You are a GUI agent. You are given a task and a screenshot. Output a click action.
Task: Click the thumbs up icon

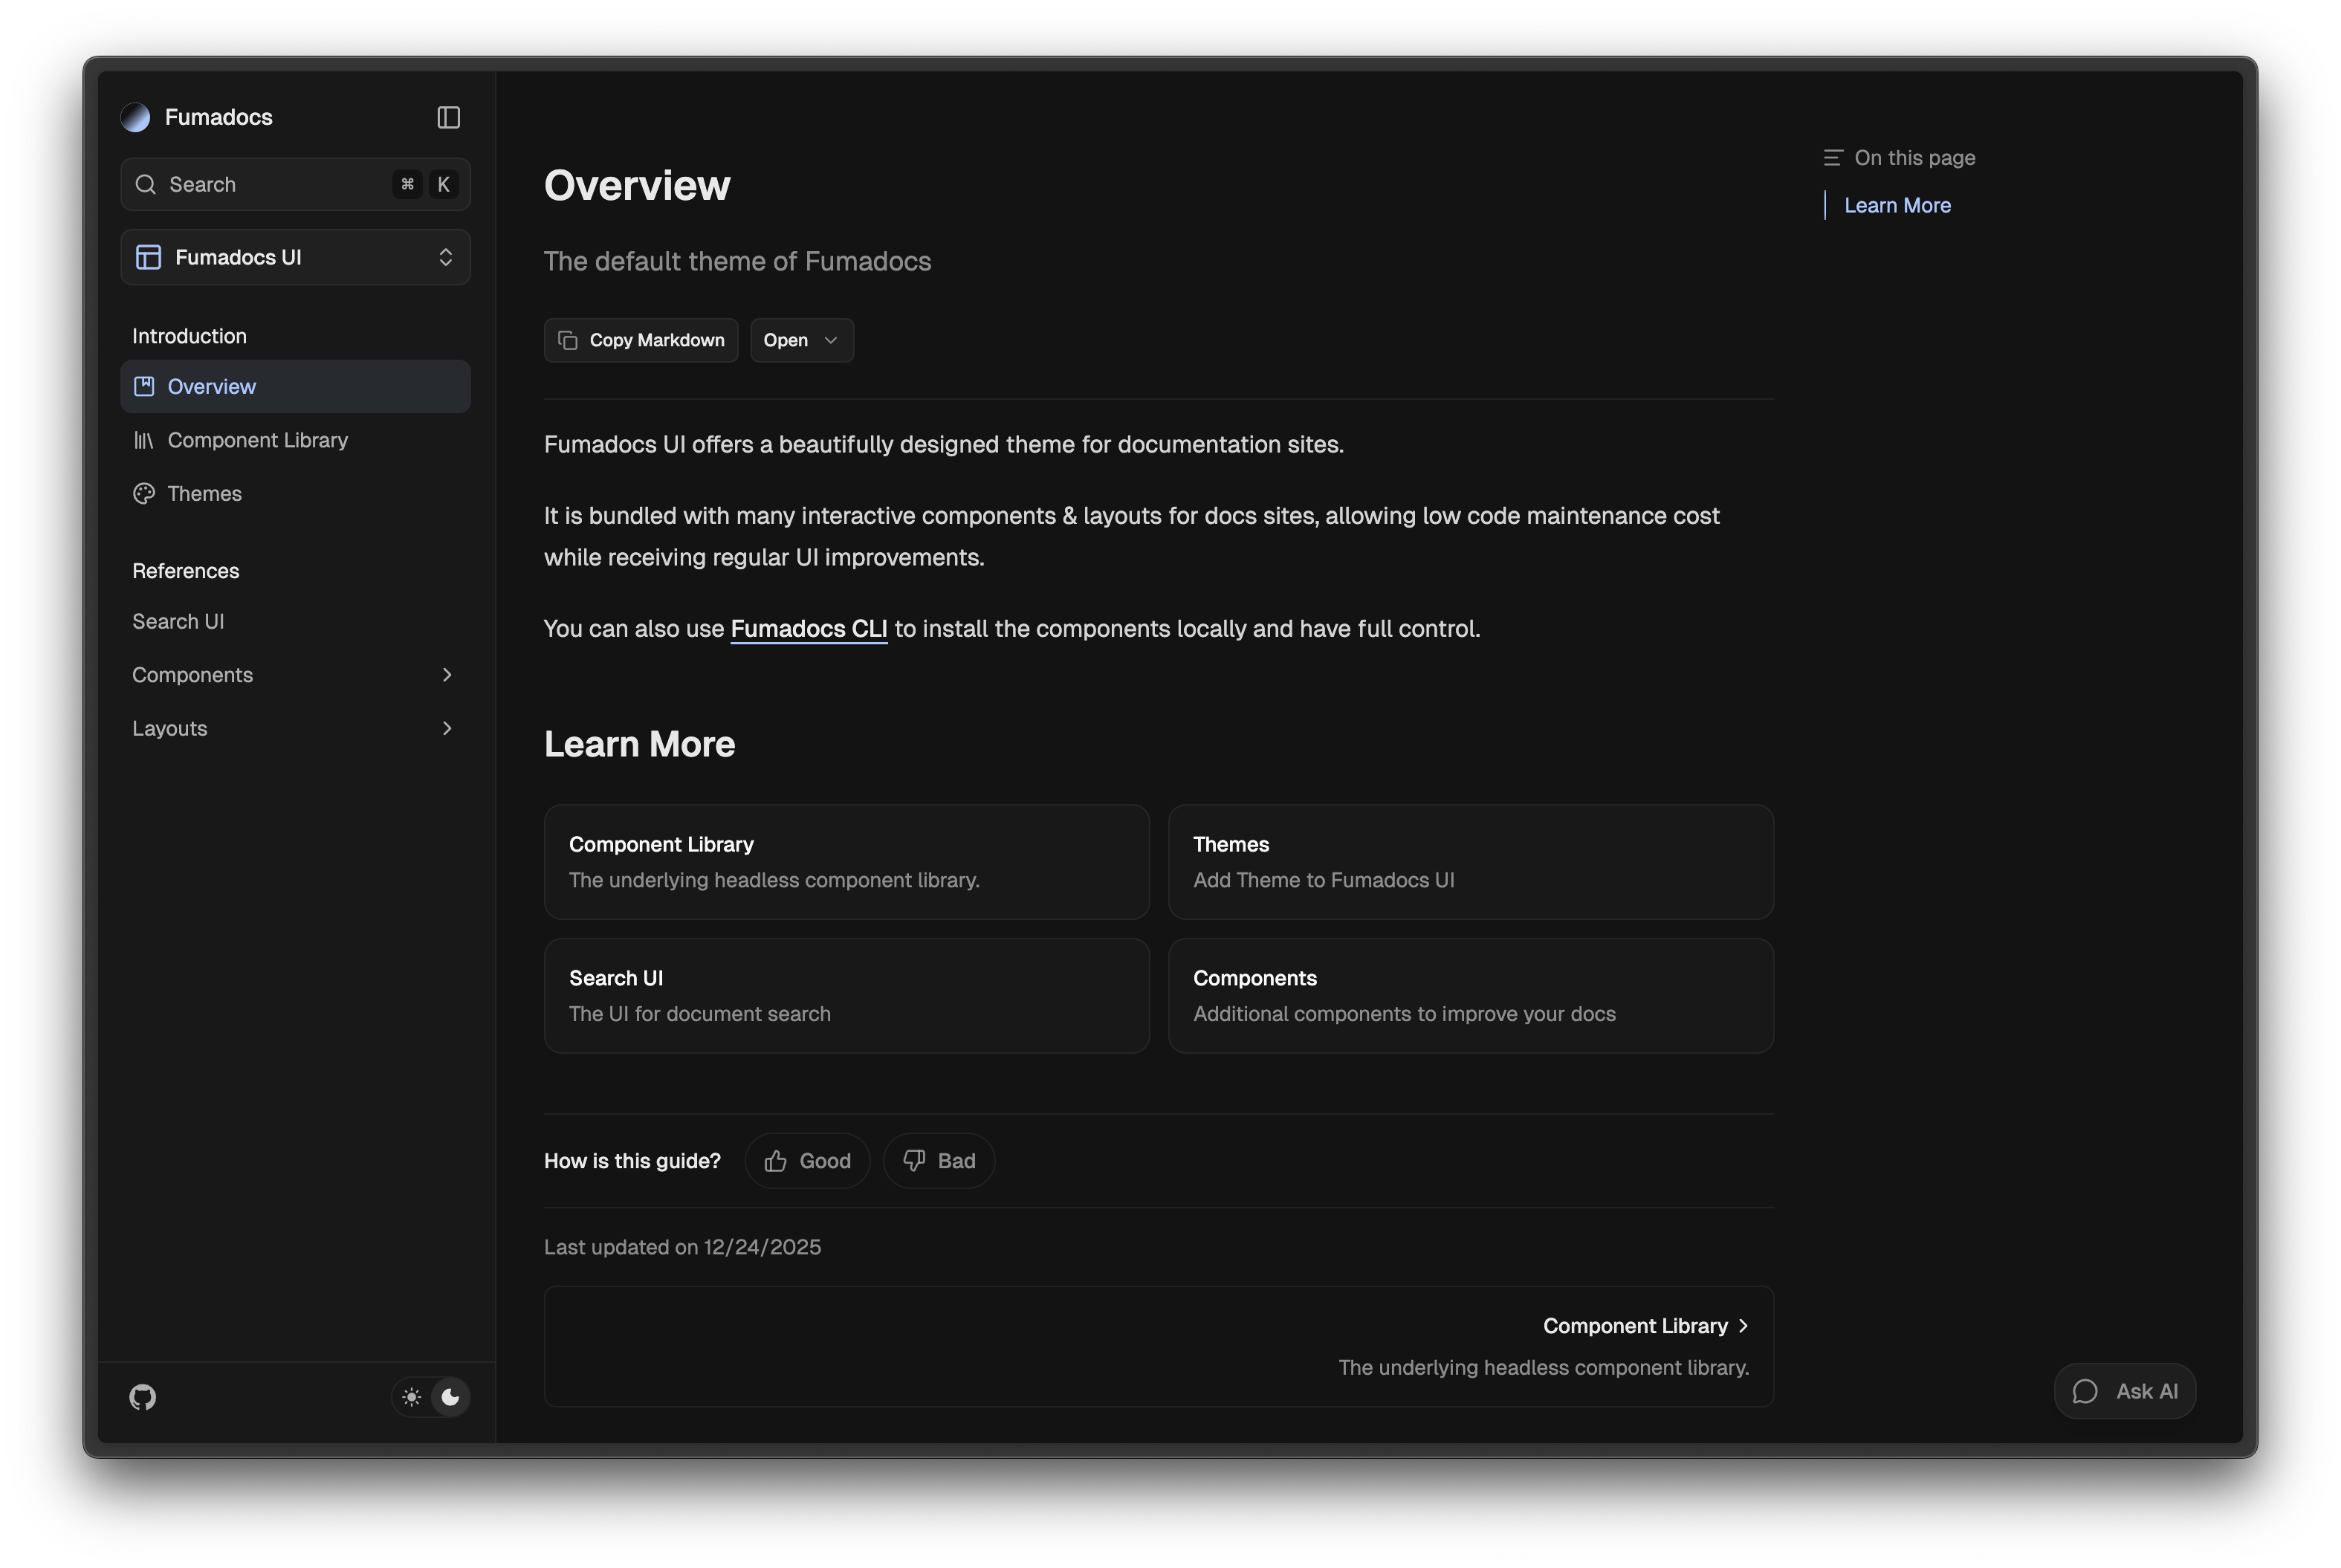click(775, 1160)
